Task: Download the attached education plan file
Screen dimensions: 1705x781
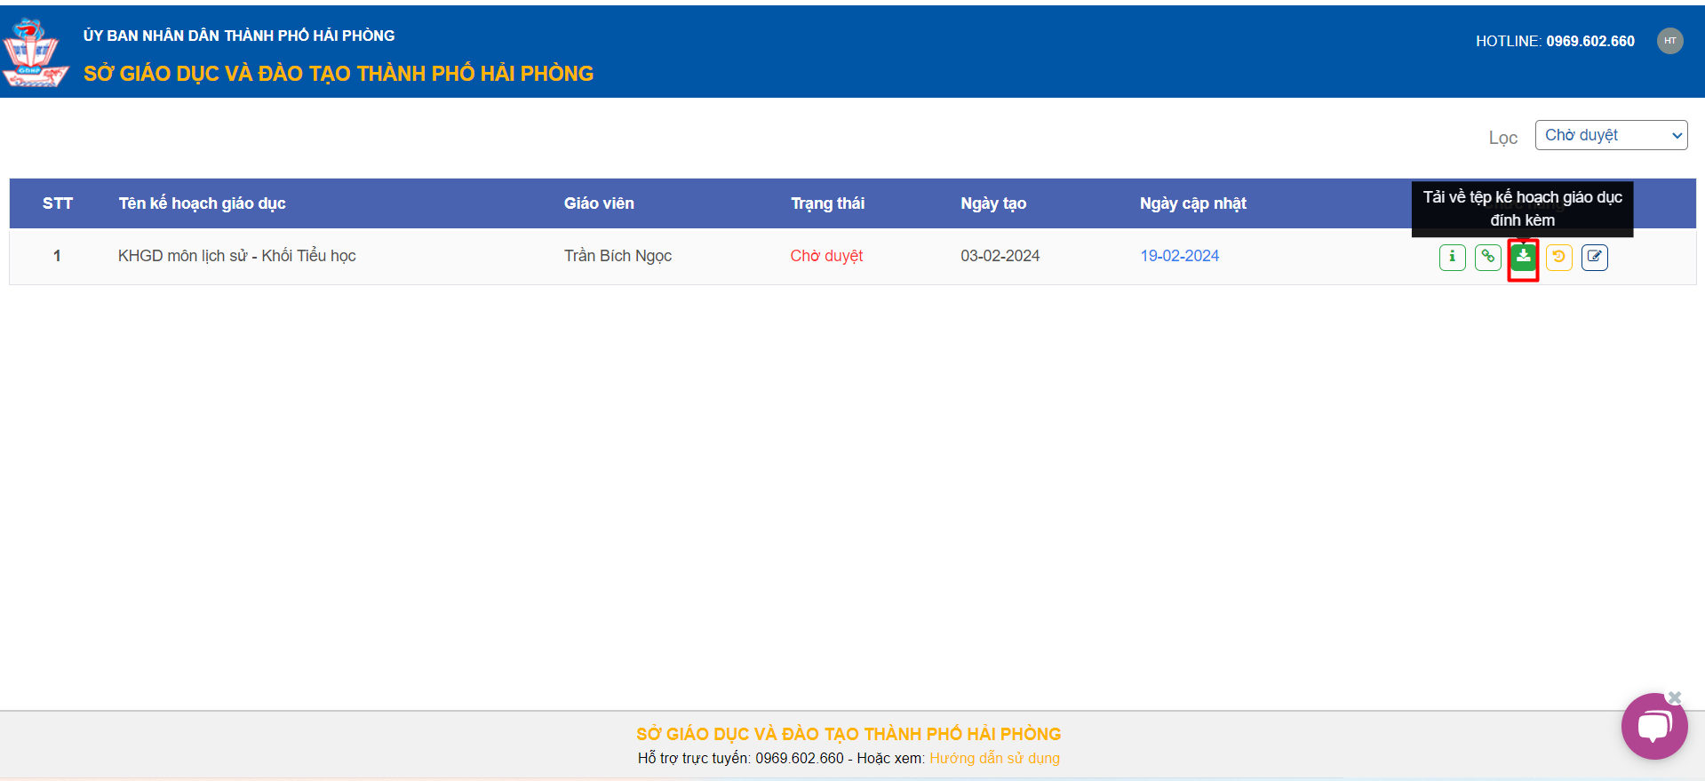Action: pyautogui.click(x=1523, y=257)
